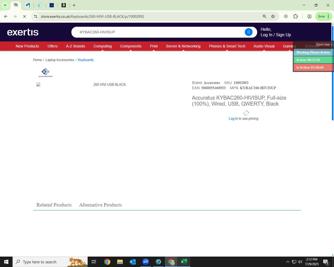Click the Exertis logo
Screen dimensions: 334x267
click(x=23, y=32)
